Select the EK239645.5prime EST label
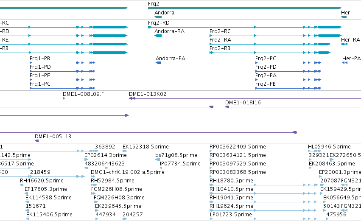 (x=118, y=206)
